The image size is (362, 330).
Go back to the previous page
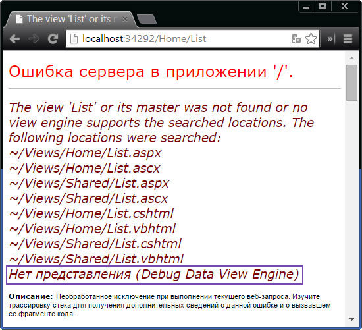click(x=14, y=39)
